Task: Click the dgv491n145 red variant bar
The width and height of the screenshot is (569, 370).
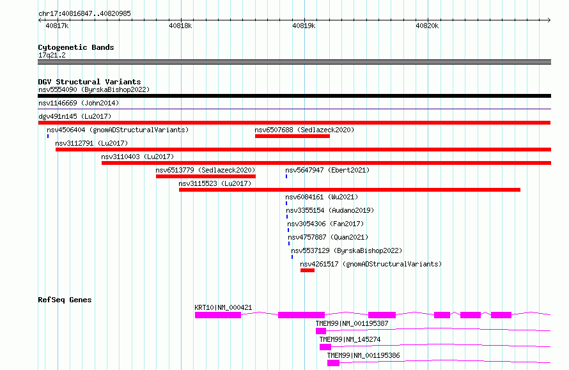Action: point(294,123)
